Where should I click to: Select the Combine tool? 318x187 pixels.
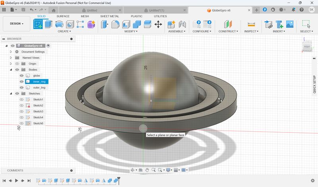coord(137,24)
